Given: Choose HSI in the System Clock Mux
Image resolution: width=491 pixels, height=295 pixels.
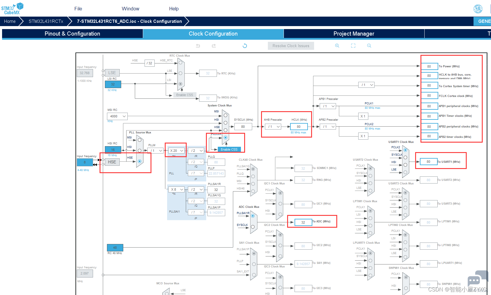Looking at the screenshot, I should click(x=225, y=123).
